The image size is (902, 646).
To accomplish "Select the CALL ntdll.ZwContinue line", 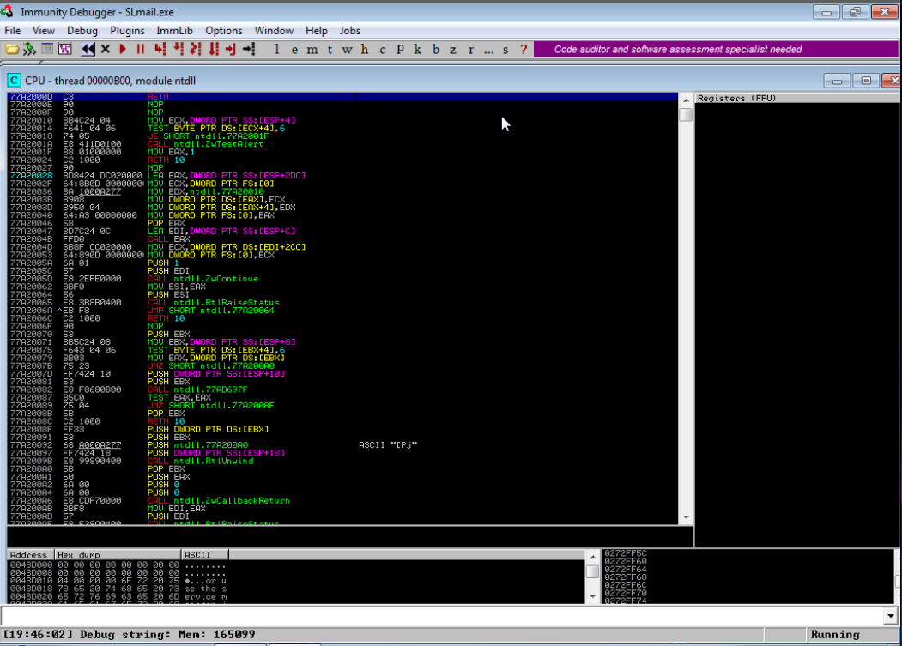I will point(342,279).
